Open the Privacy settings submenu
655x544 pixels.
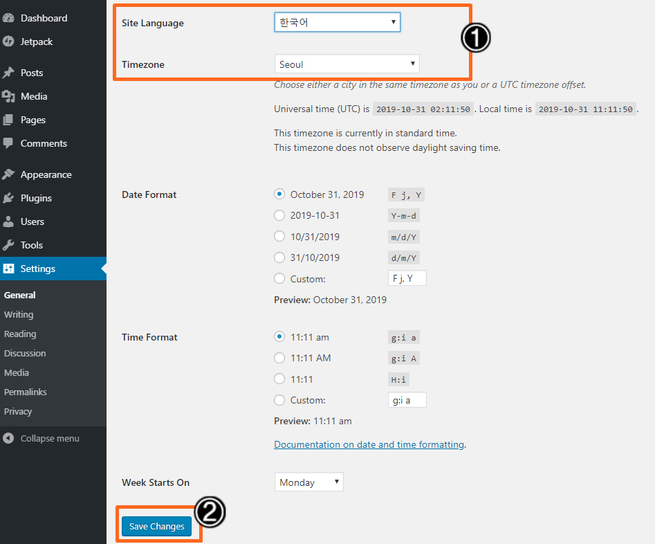pos(18,411)
